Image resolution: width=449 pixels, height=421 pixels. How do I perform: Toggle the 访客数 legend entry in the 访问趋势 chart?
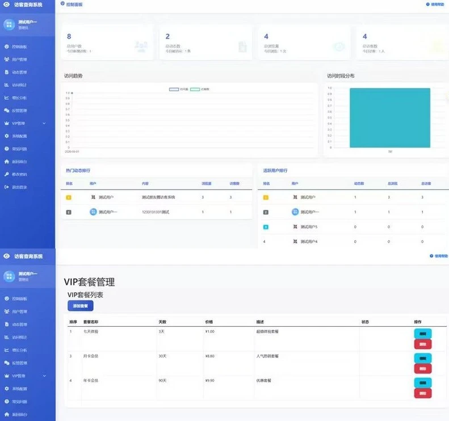[200, 89]
